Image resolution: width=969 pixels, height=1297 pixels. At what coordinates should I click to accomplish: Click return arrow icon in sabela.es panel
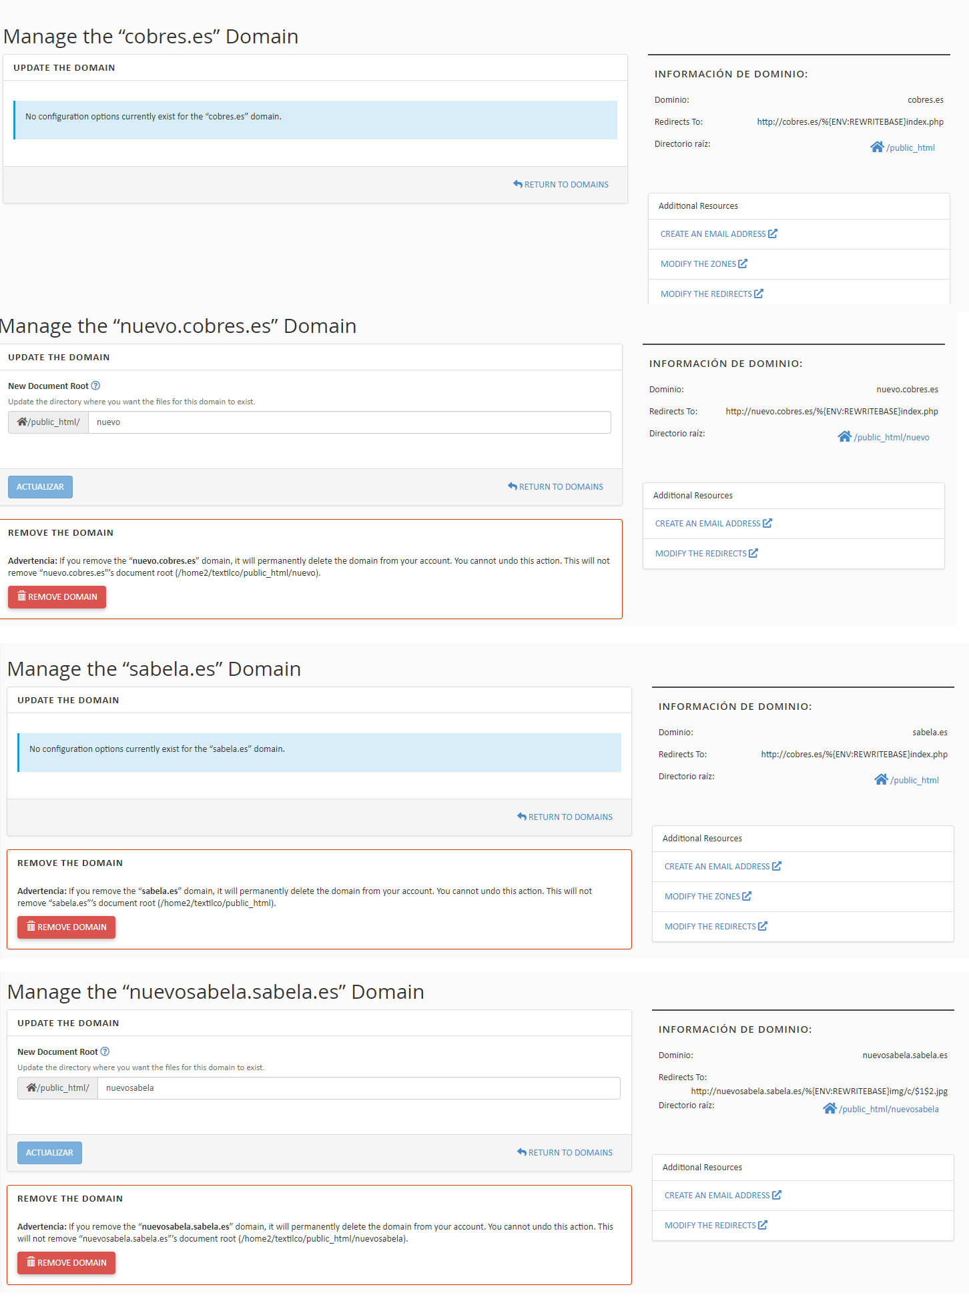522,817
